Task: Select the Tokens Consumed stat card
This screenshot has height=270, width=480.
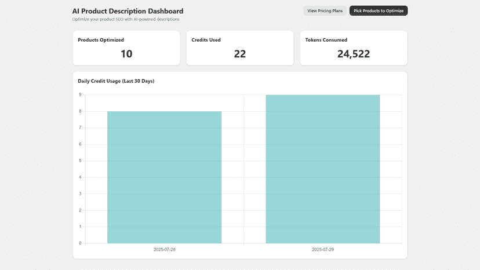Action: point(354,48)
